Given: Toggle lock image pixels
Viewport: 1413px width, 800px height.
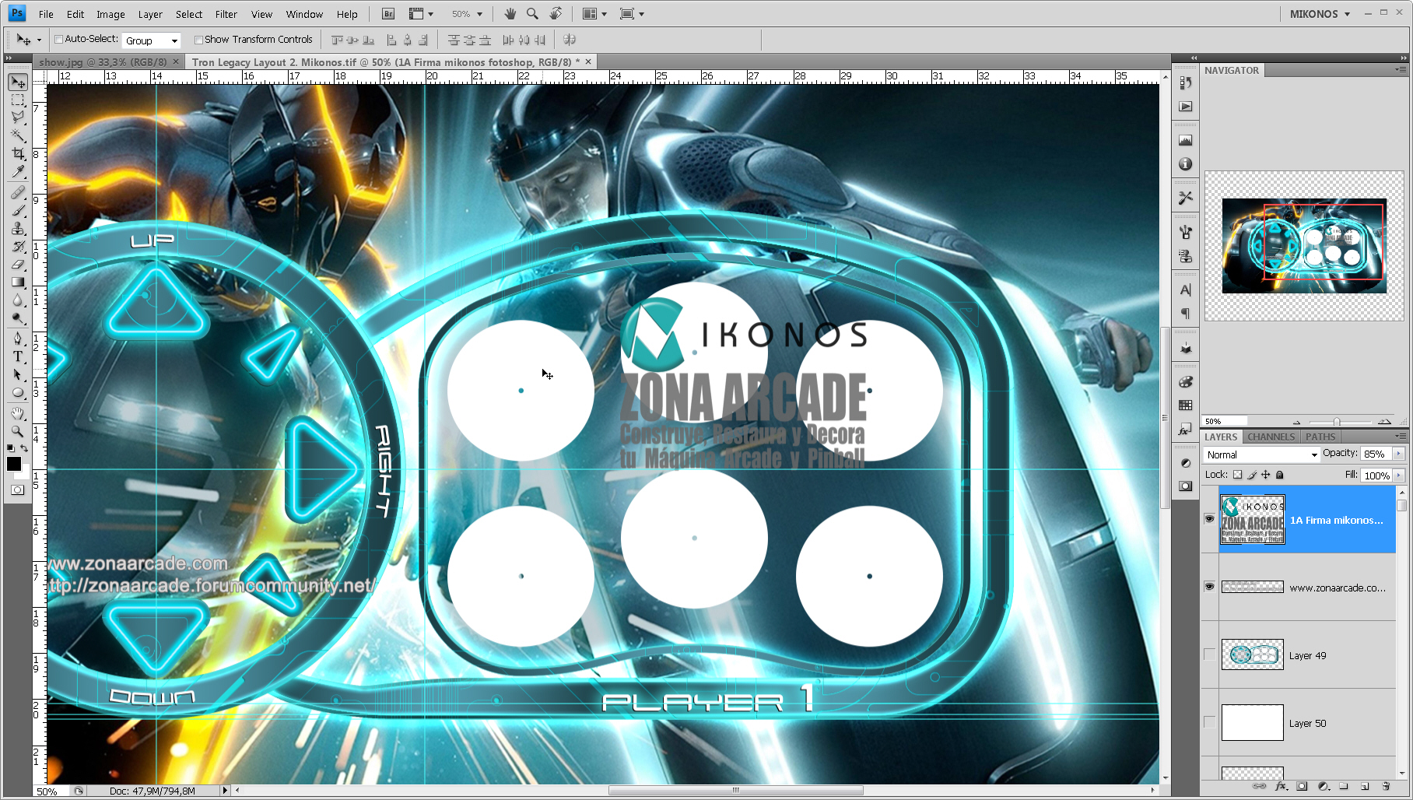Looking at the screenshot, I should pyautogui.click(x=1252, y=475).
